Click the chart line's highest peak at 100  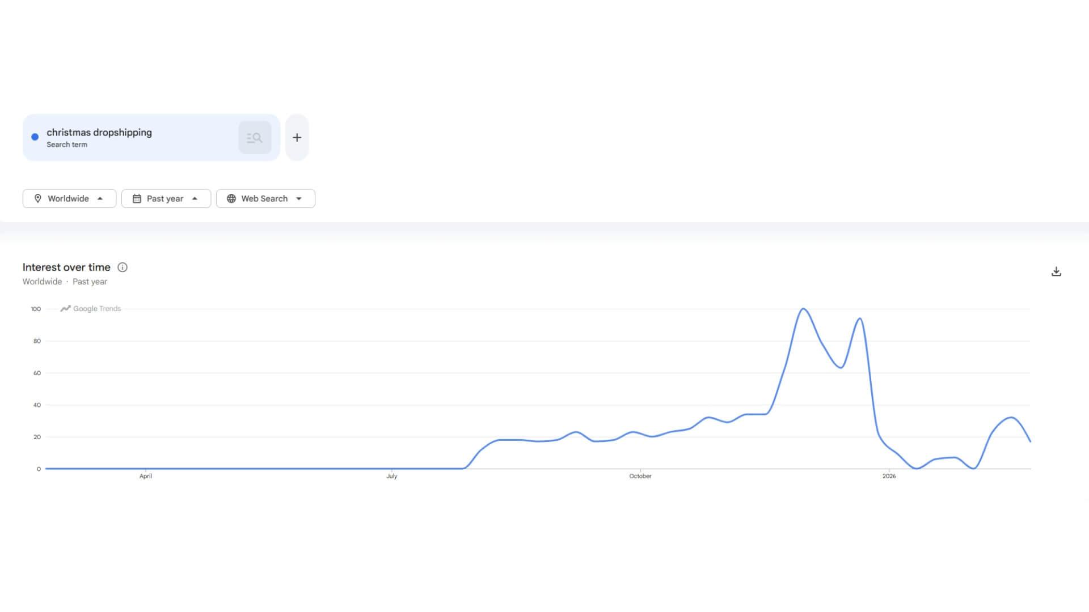coord(803,309)
